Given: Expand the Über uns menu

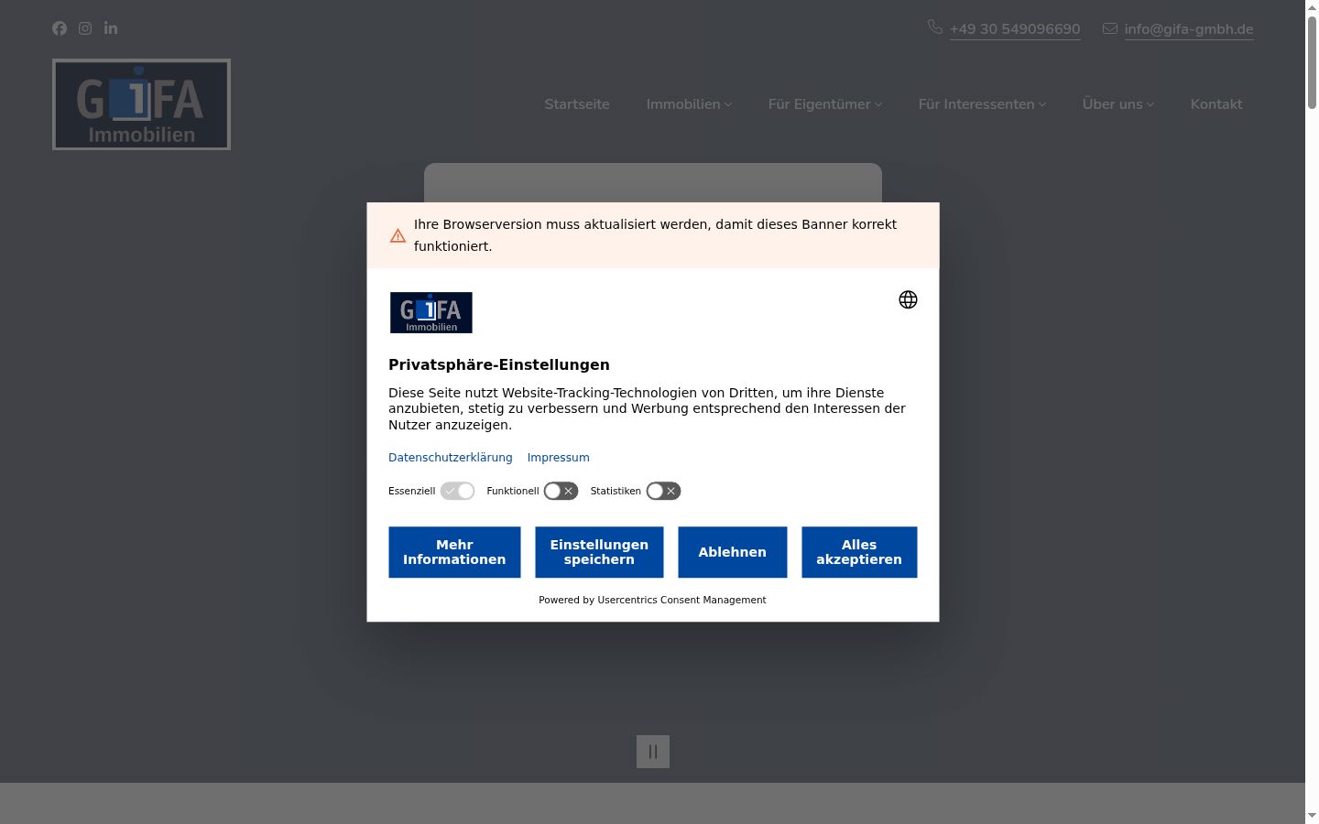Looking at the screenshot, I should (1117, 104).
